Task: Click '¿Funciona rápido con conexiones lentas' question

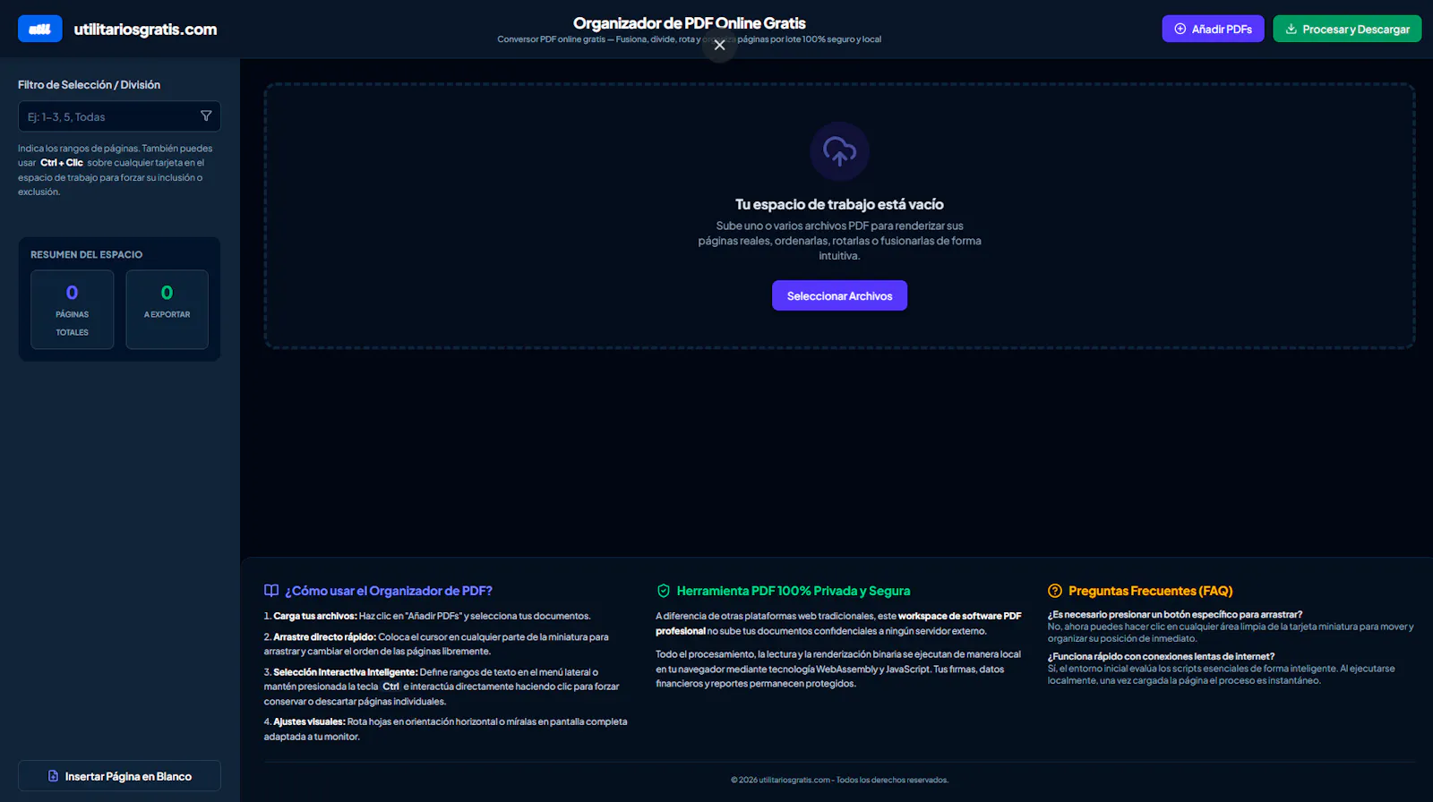Action: tap(1161, 656)
